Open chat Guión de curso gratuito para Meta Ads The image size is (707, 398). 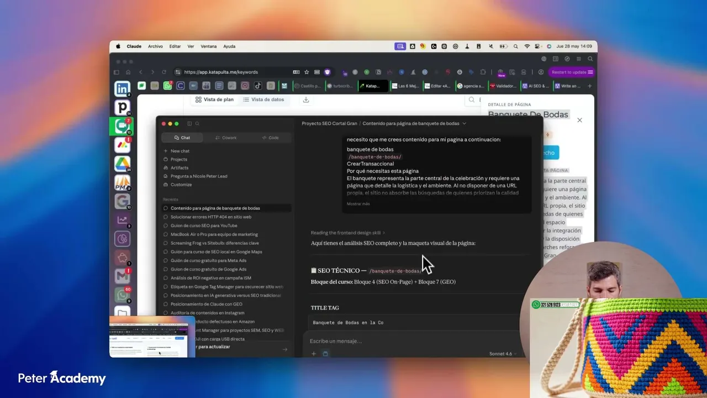coord(226,260)
